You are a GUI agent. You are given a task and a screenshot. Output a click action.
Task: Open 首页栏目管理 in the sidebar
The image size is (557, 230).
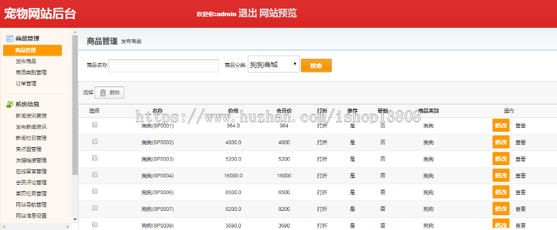coord(32,194)
